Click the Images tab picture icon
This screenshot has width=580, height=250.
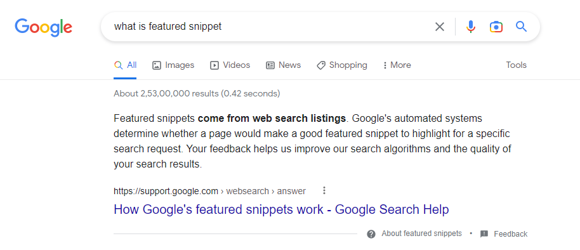coord(157,65)
